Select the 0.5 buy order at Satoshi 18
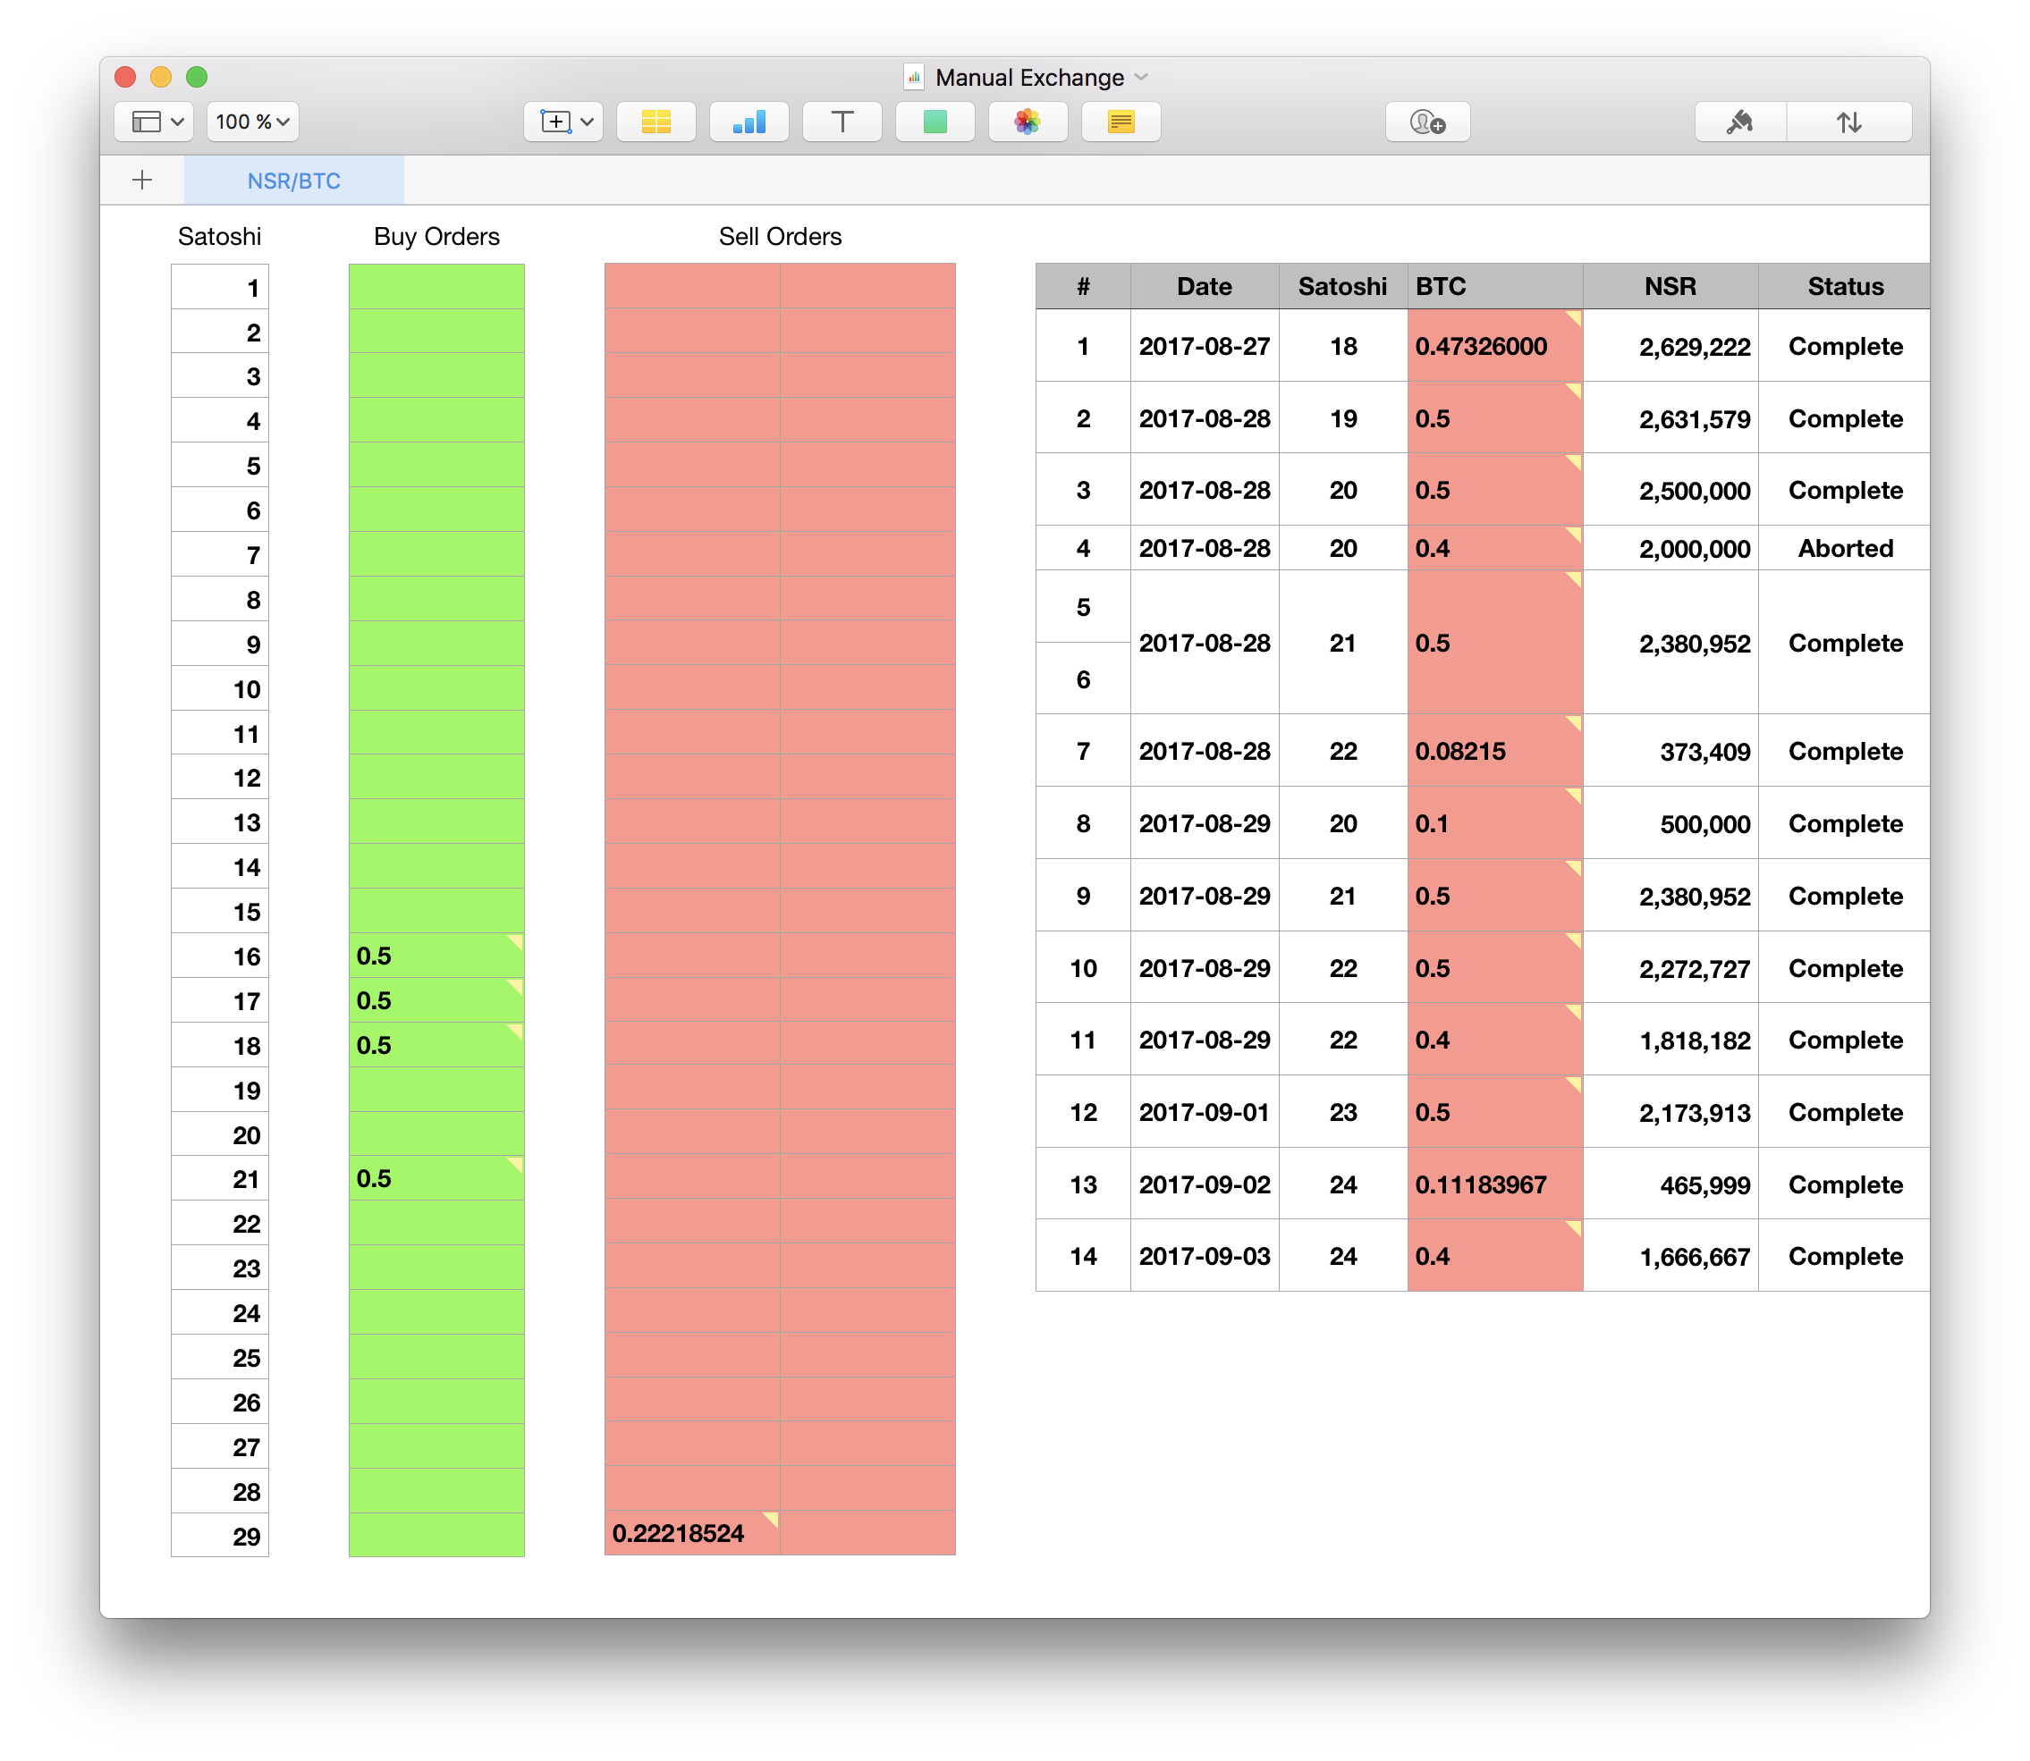 click(x=436, y=1046)
